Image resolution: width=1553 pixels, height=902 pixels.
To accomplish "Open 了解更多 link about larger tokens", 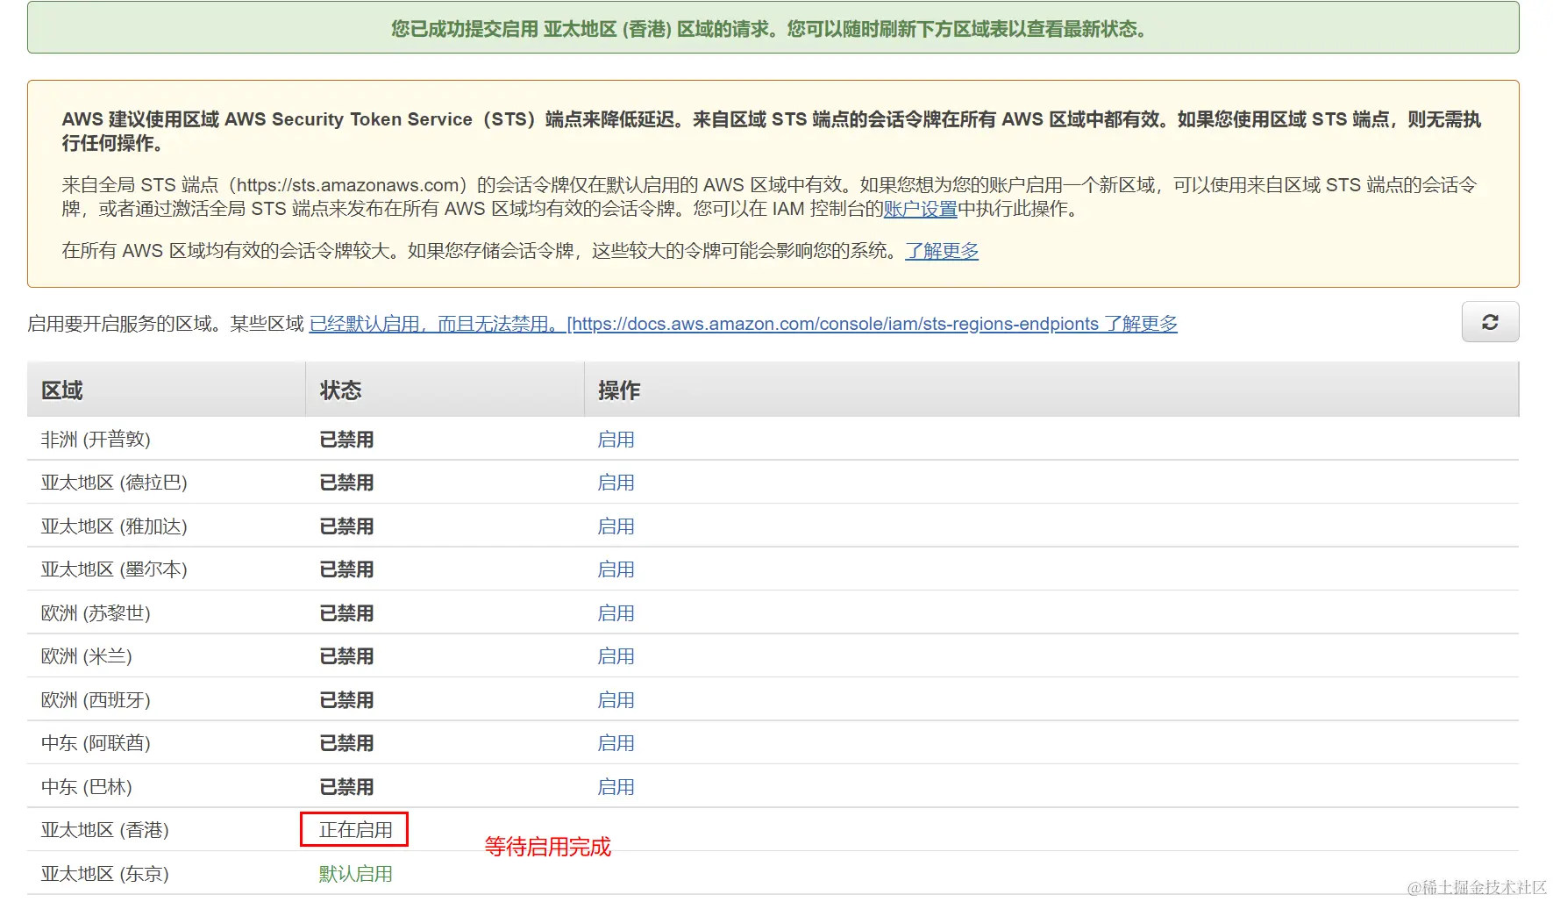I will [x=942, y=251].
